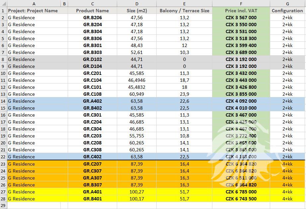Click the yellow GR.A401 product cell
Image resolution: width=306 pixels, height=209 pixels.
92,192
